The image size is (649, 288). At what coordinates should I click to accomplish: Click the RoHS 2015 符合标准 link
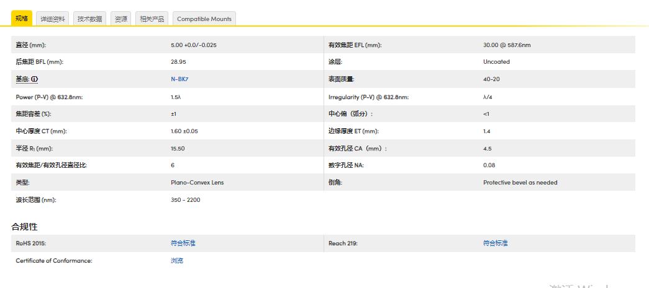[183, 243]
